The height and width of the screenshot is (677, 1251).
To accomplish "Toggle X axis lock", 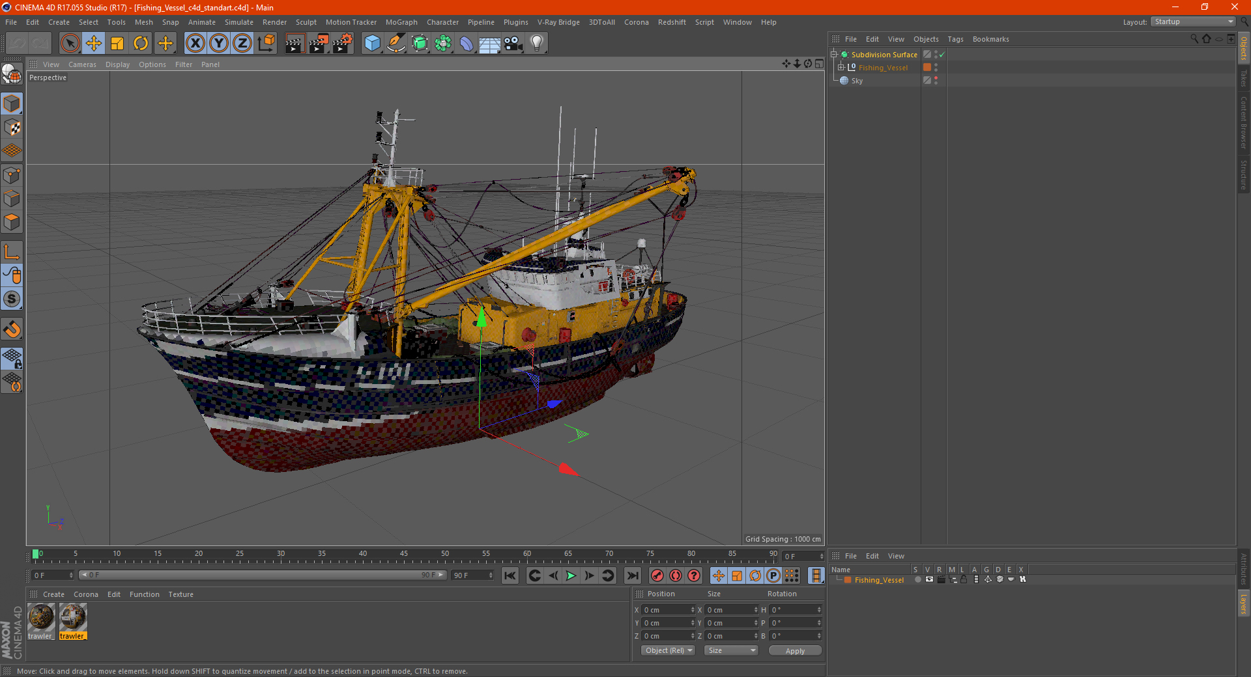I will tap(195, 44).
